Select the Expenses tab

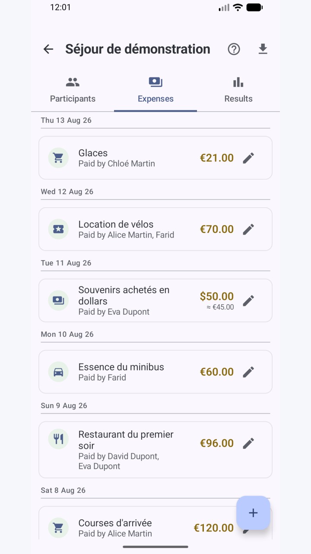click(155, 90)
